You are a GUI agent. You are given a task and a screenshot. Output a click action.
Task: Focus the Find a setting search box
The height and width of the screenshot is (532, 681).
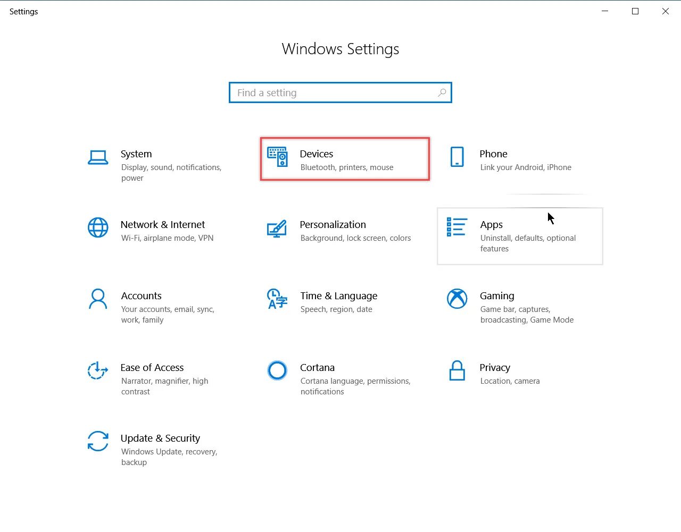tap(340, 92)
